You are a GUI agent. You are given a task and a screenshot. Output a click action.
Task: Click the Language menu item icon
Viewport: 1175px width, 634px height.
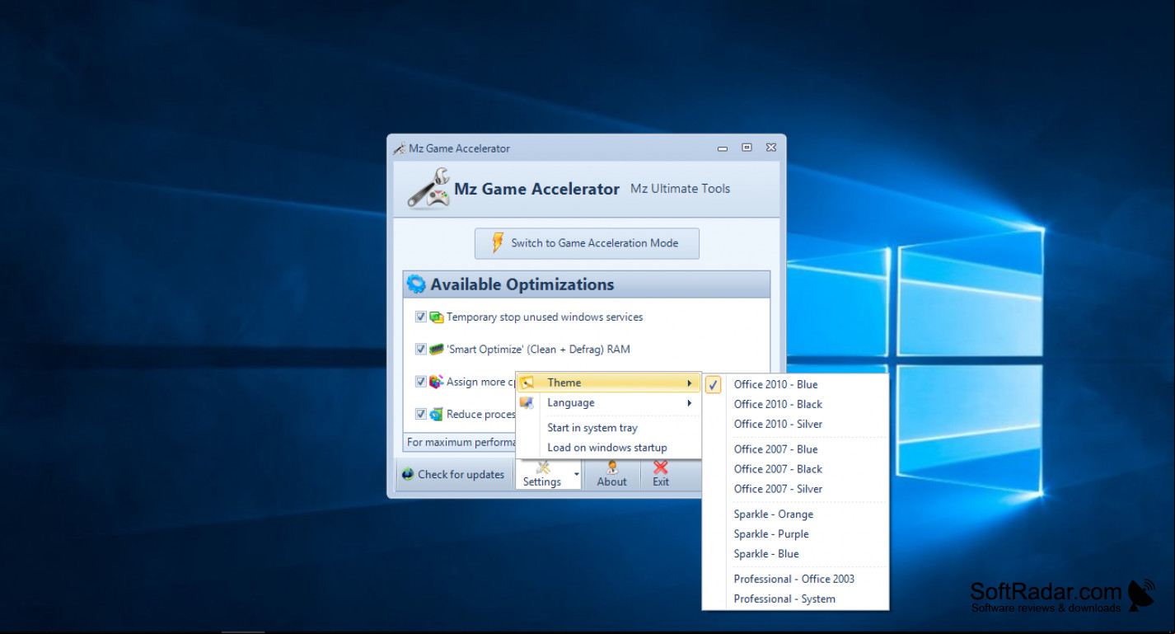point(527,403)
